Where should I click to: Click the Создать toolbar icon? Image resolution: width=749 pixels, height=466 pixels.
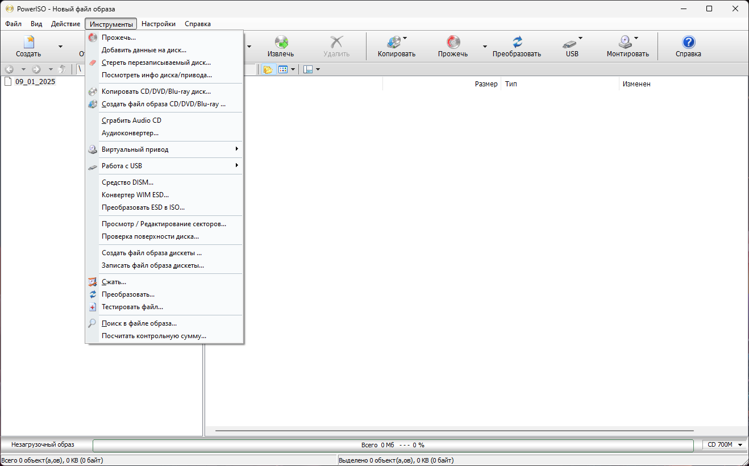tap(28, 42)
